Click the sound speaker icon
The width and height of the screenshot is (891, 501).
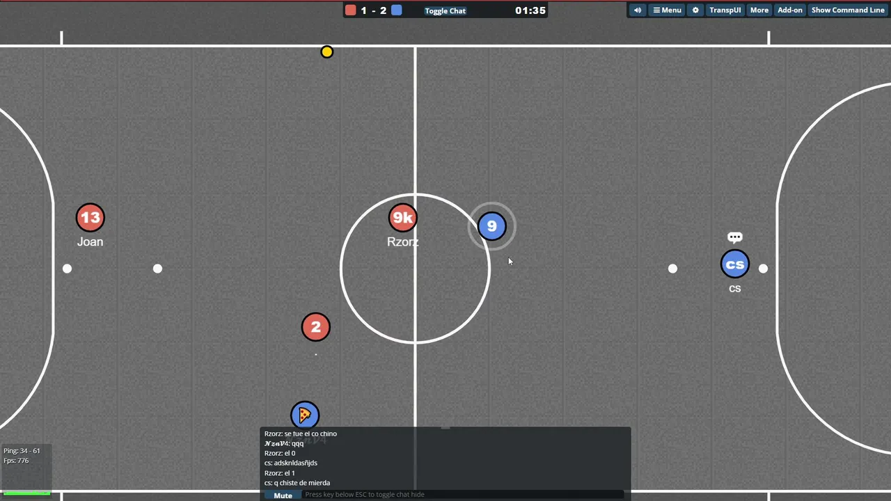pyautogui.click(x=637, y=10)
